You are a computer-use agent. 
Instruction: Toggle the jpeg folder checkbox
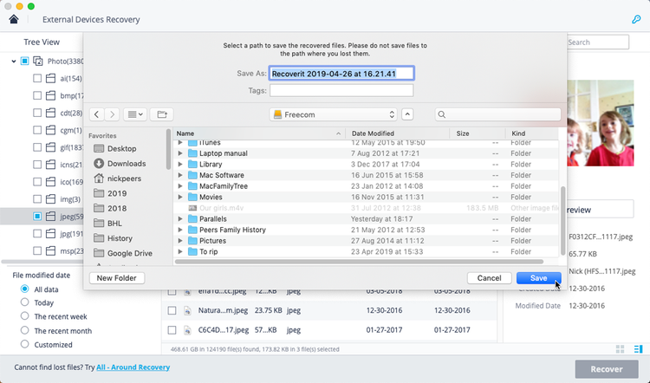point(37,216)
